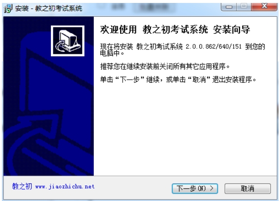The height and width of the screenshot is (201, 279).
Task: Click the 推荐您在继续安装前关闭 paragraph
Action: [165, 67]
